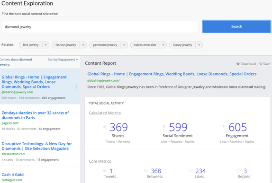Click the cash4gold.com domain text

[x=12, y=180]
